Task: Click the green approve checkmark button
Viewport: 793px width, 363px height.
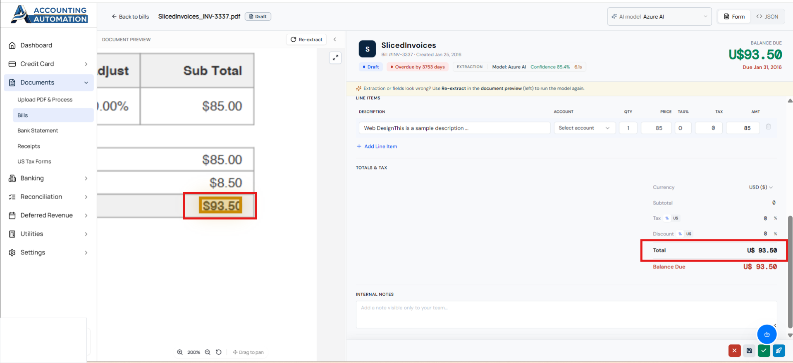Action: point(764,351)
